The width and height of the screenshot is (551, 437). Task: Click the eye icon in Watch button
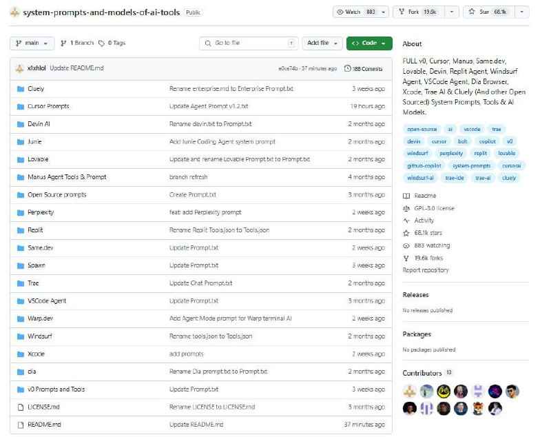tap(340, 12)
